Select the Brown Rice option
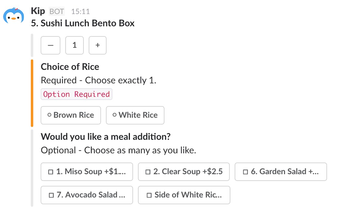364x207 pixels. (x=71, y=115)
